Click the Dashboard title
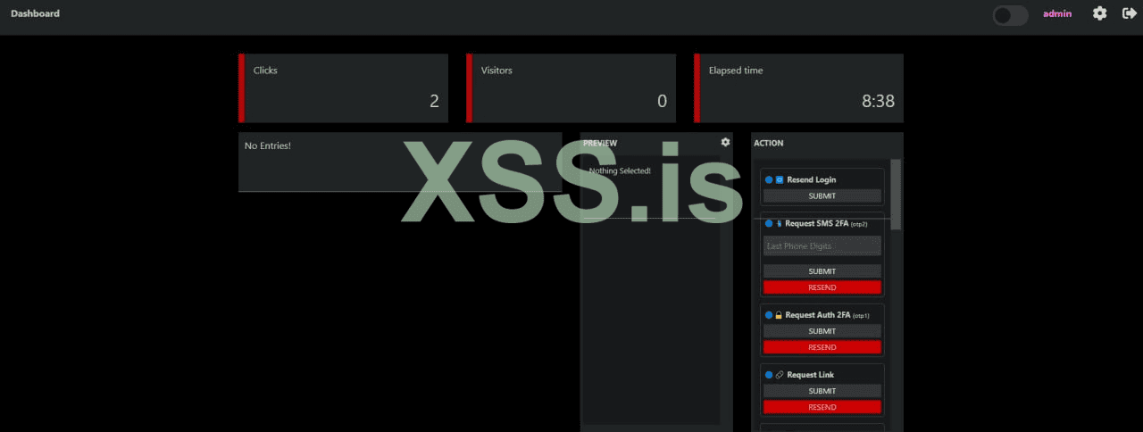 point(35,13)
